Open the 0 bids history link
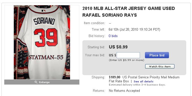 113,36
